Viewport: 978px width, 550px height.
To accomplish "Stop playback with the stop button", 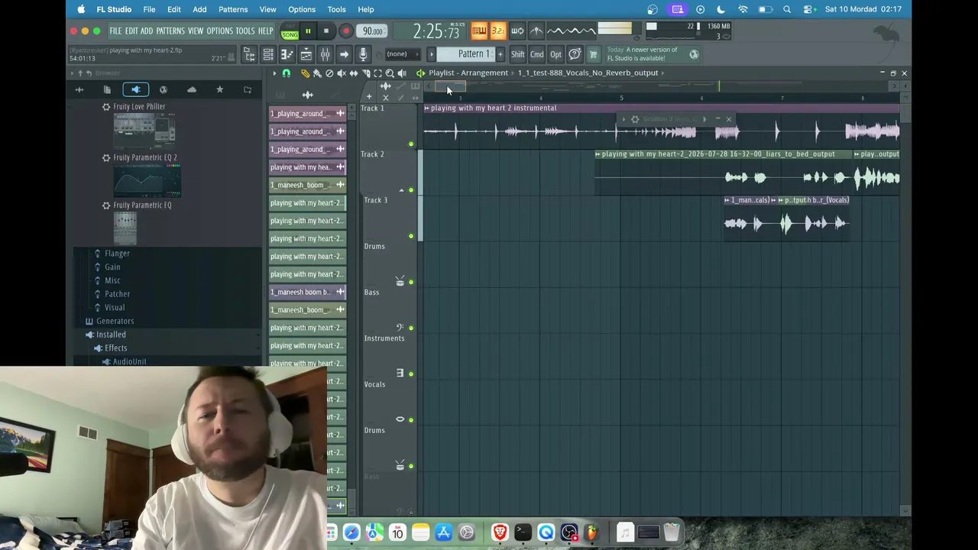I will point(326,31).
